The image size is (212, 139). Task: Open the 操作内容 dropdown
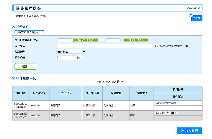click(69, 57)
